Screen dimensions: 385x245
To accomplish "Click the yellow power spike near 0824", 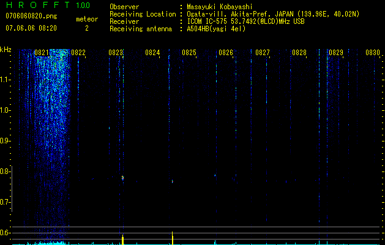I will pyautogui.click(x=173, y=238).
